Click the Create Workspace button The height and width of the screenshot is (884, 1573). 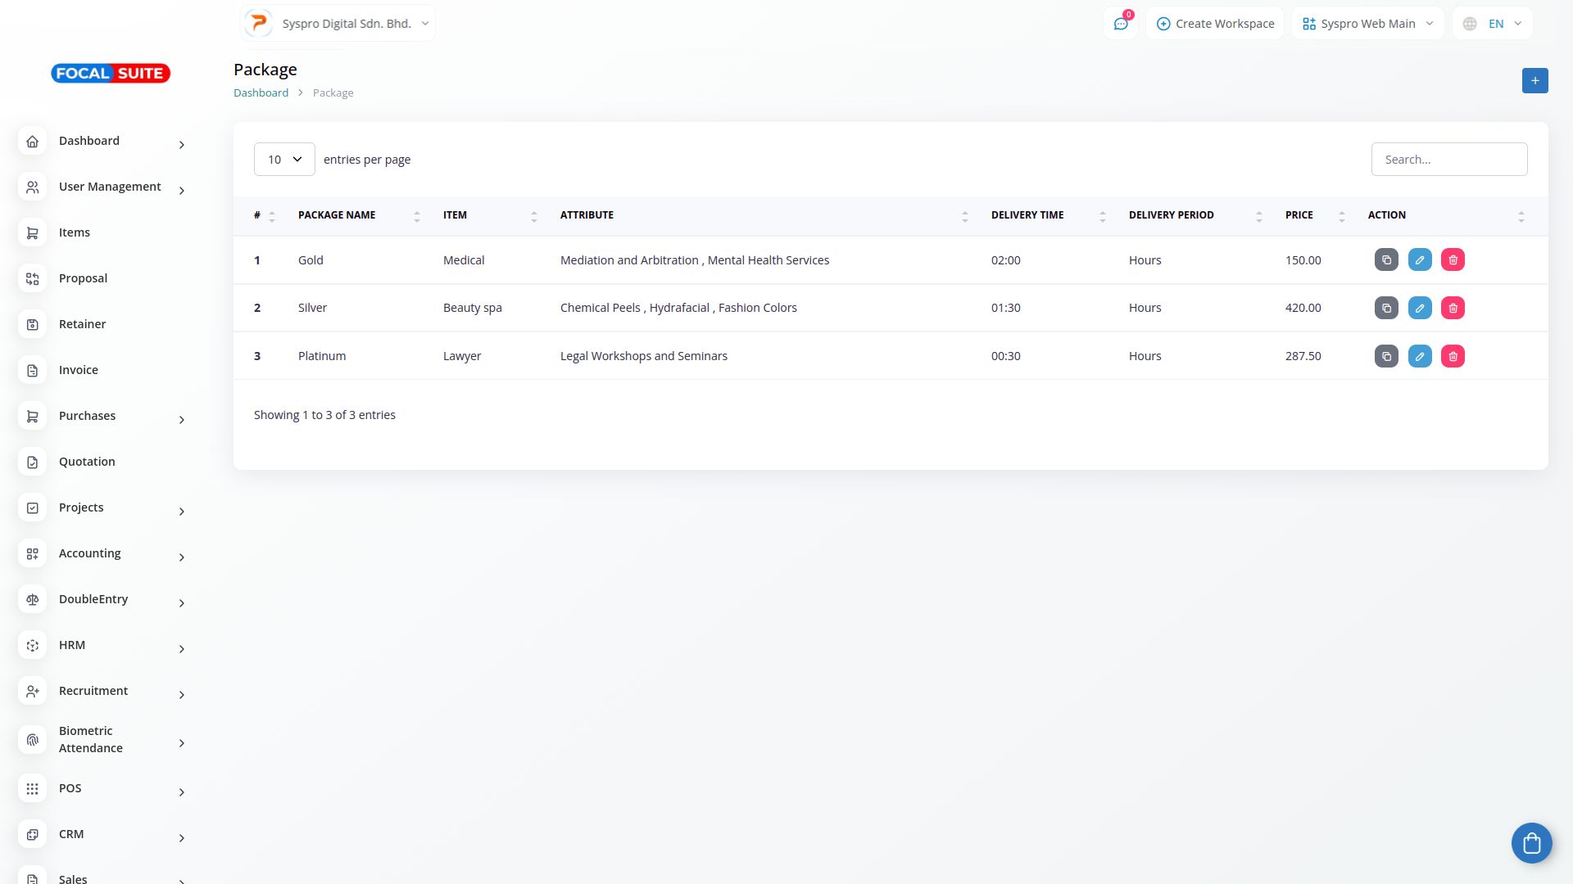point(1215,24)
